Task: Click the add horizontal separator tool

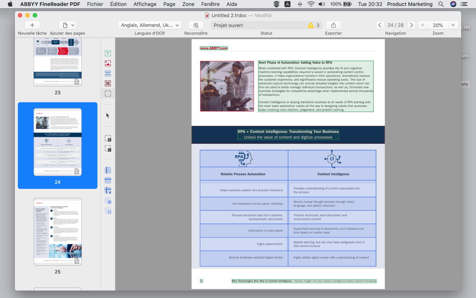Action: pos(108,180)
